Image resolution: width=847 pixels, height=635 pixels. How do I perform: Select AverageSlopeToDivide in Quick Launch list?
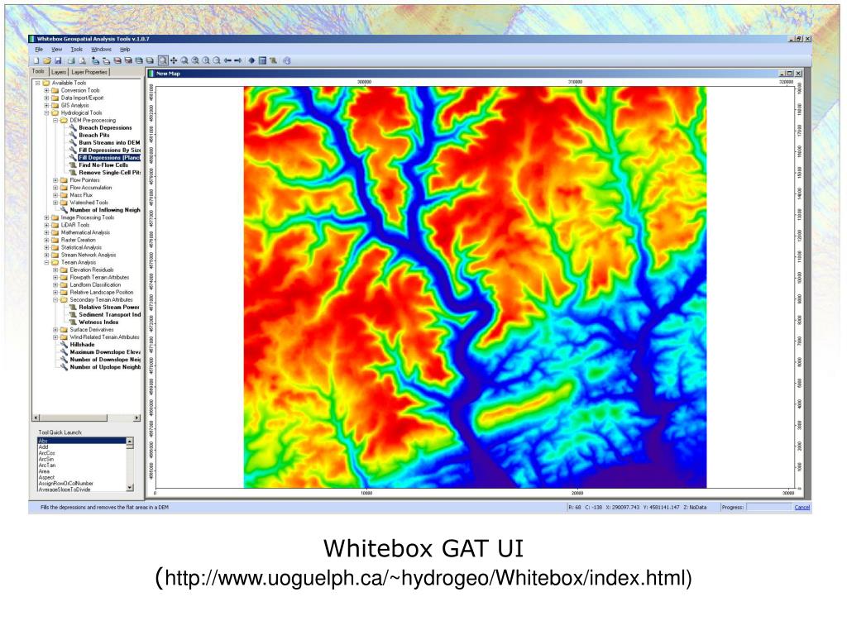point(82,489)
